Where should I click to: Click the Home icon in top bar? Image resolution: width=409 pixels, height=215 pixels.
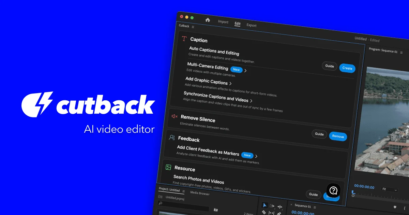click(208, 20)
